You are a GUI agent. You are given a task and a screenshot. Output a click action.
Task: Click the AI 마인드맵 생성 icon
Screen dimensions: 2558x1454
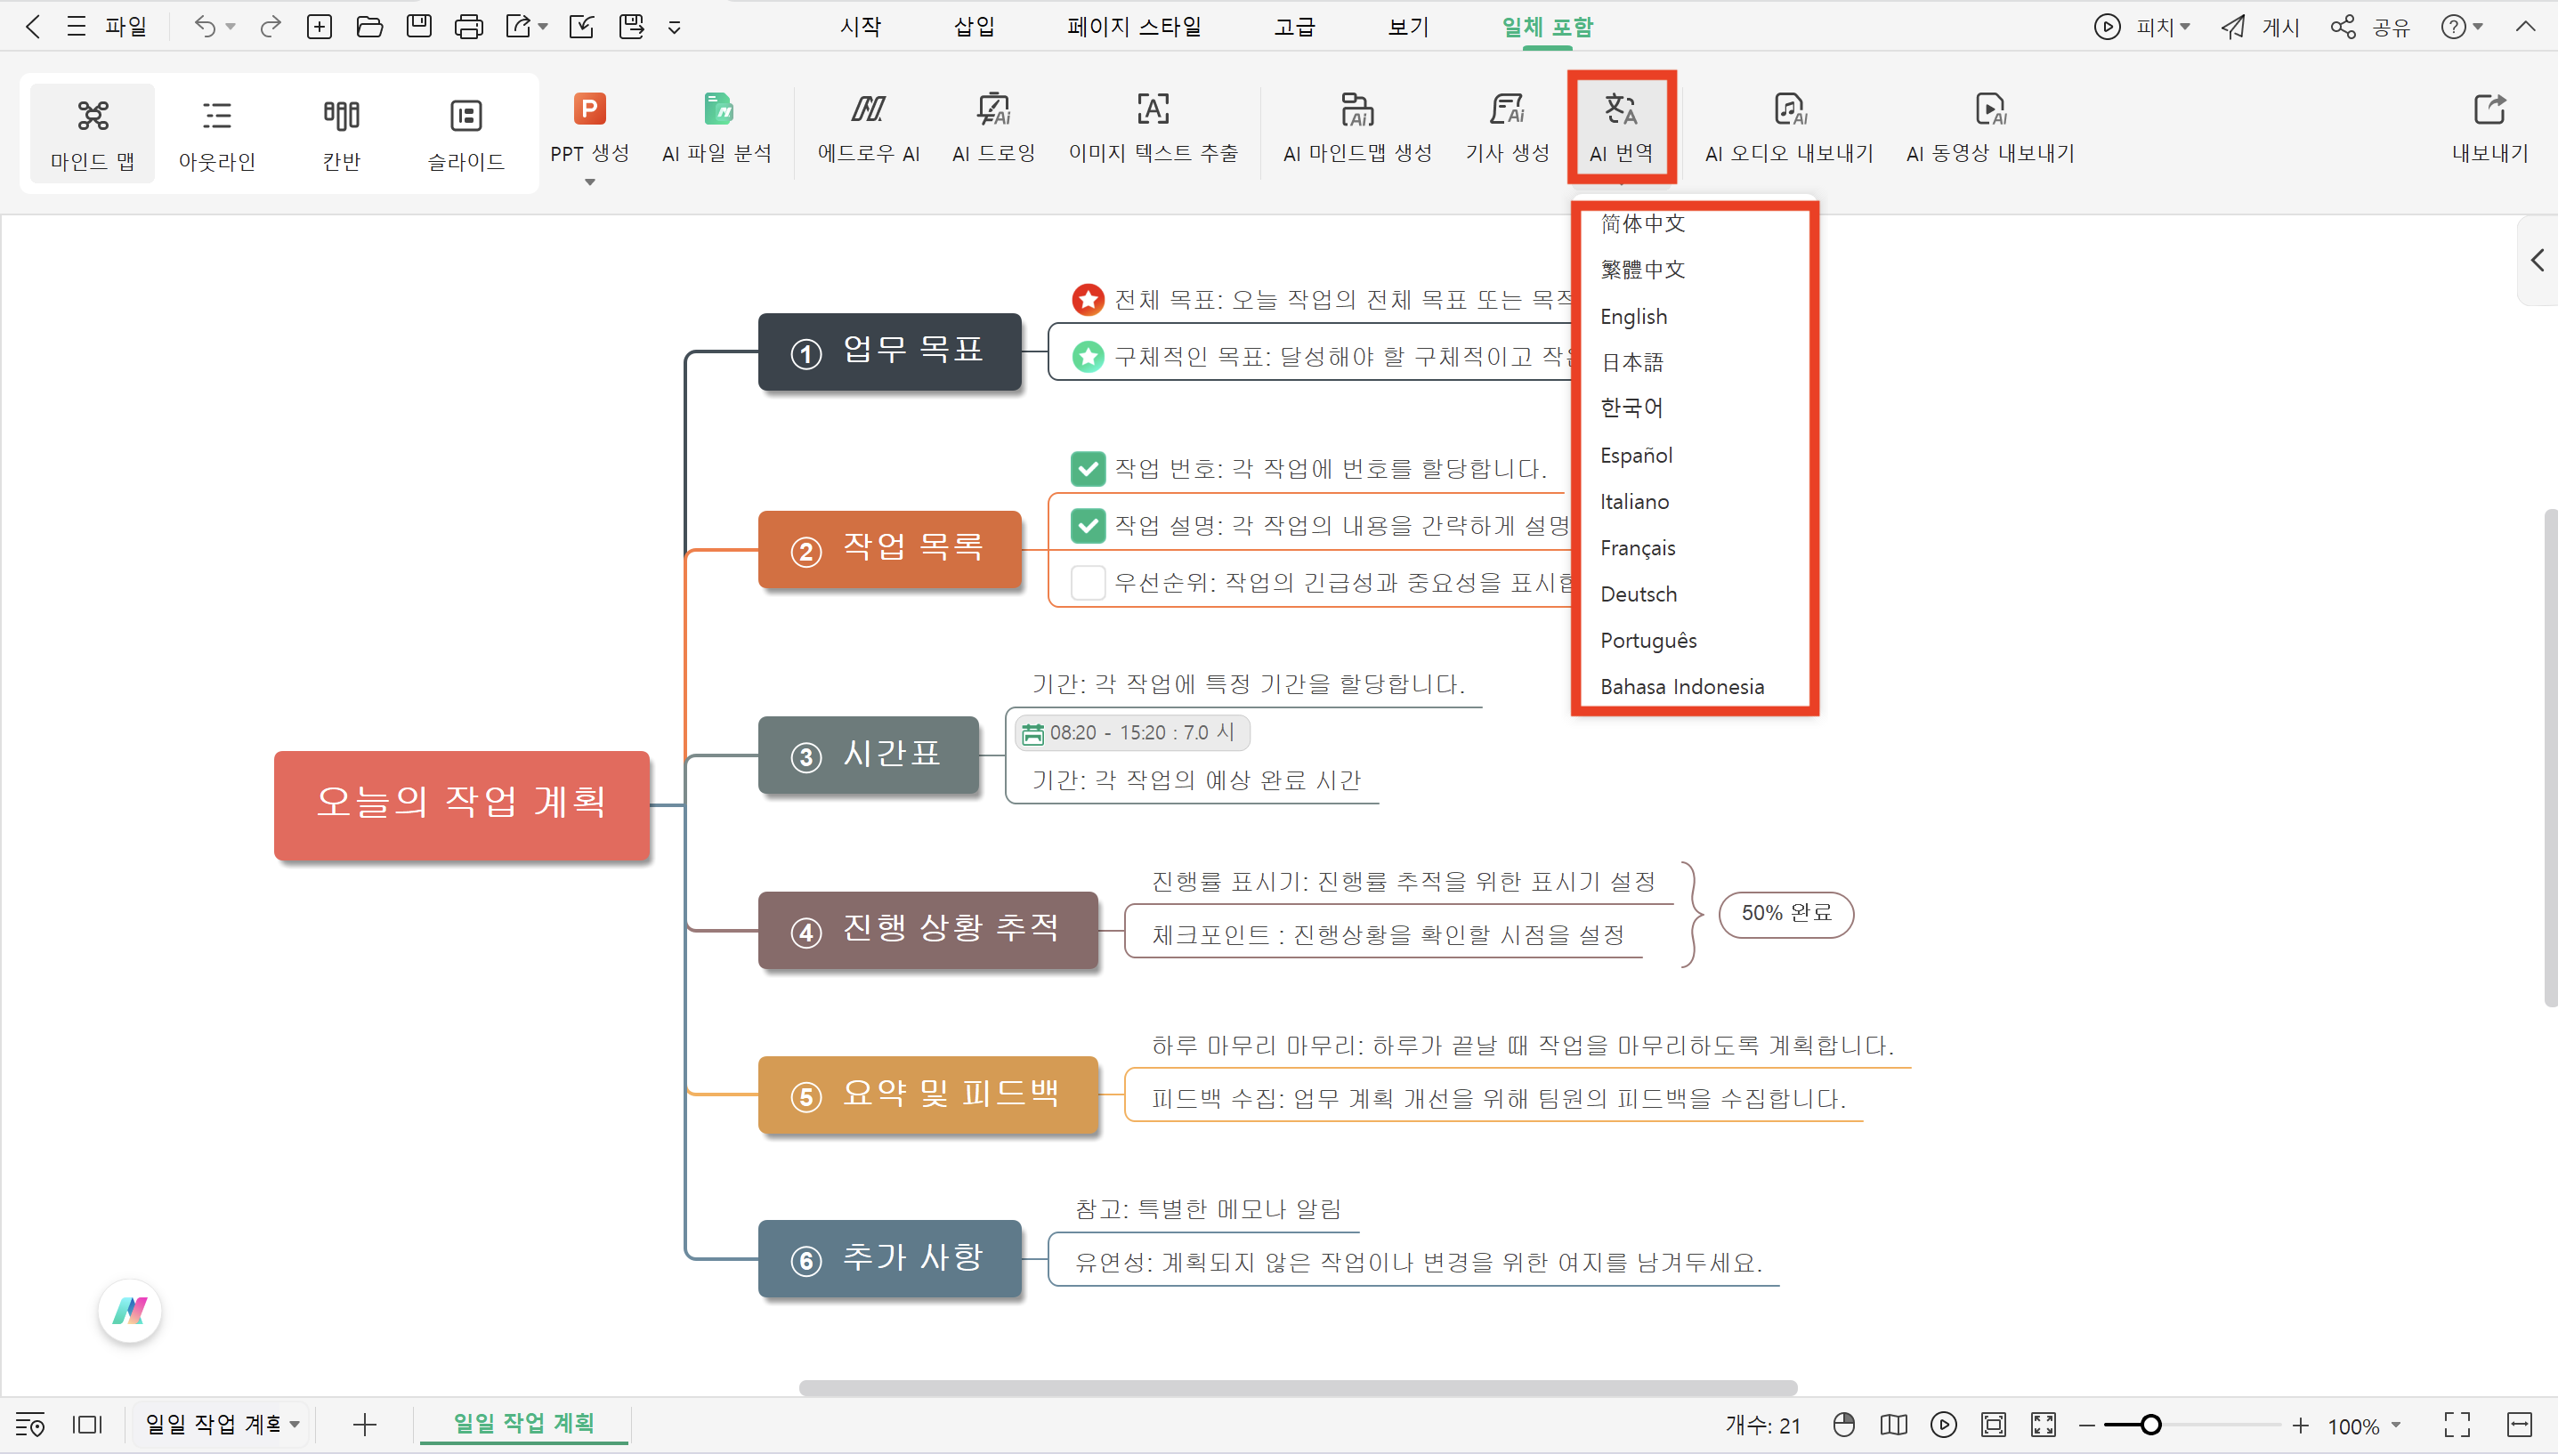click(1356, 128)
